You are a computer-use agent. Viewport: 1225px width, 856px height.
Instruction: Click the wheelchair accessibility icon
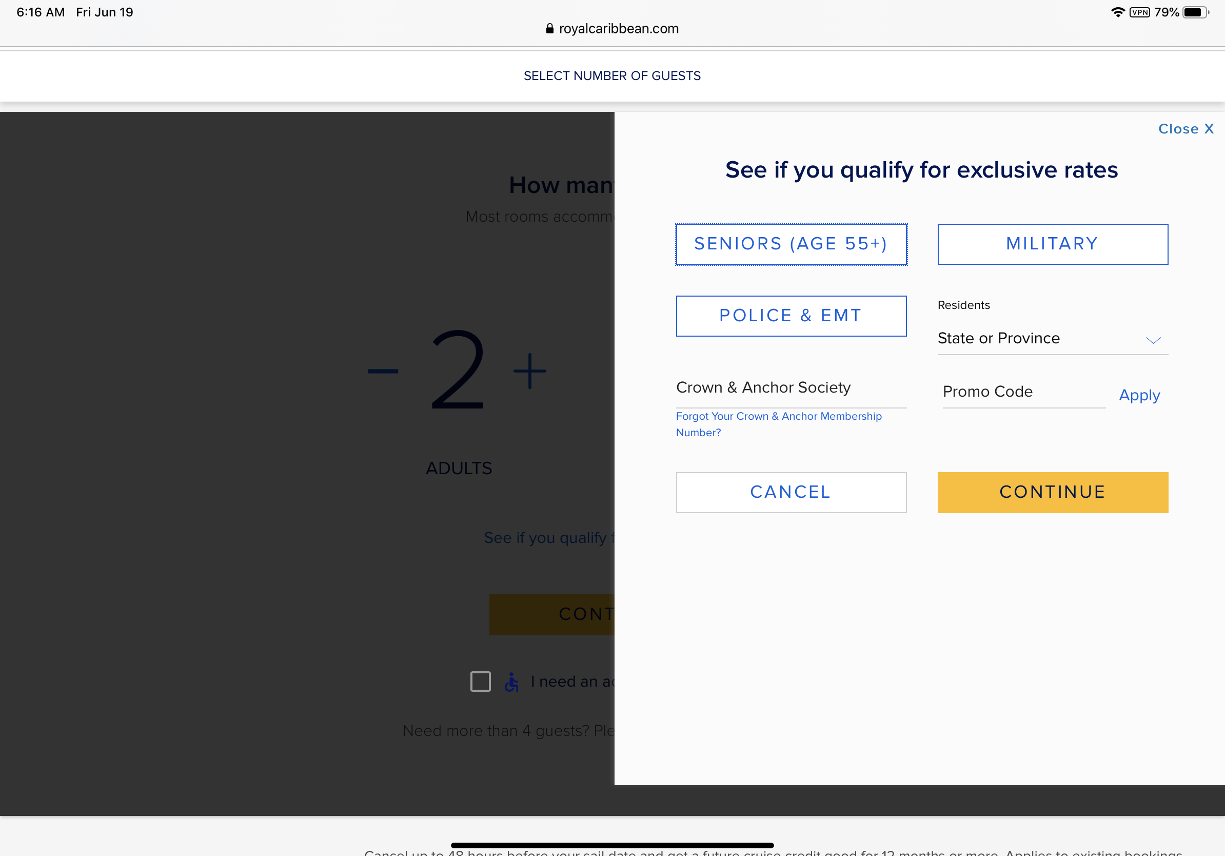(511, 682)
